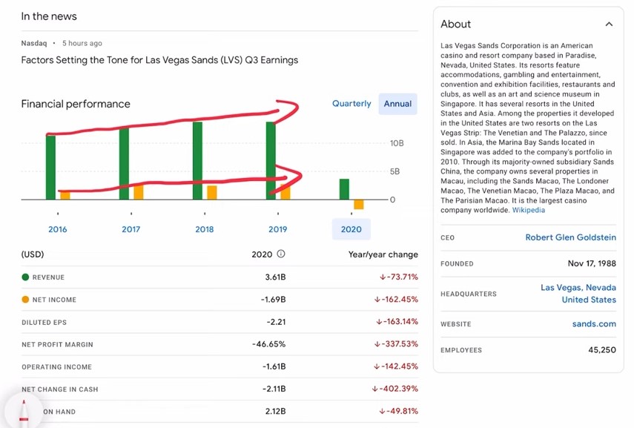Select the Annual financial view

(397, 104)
